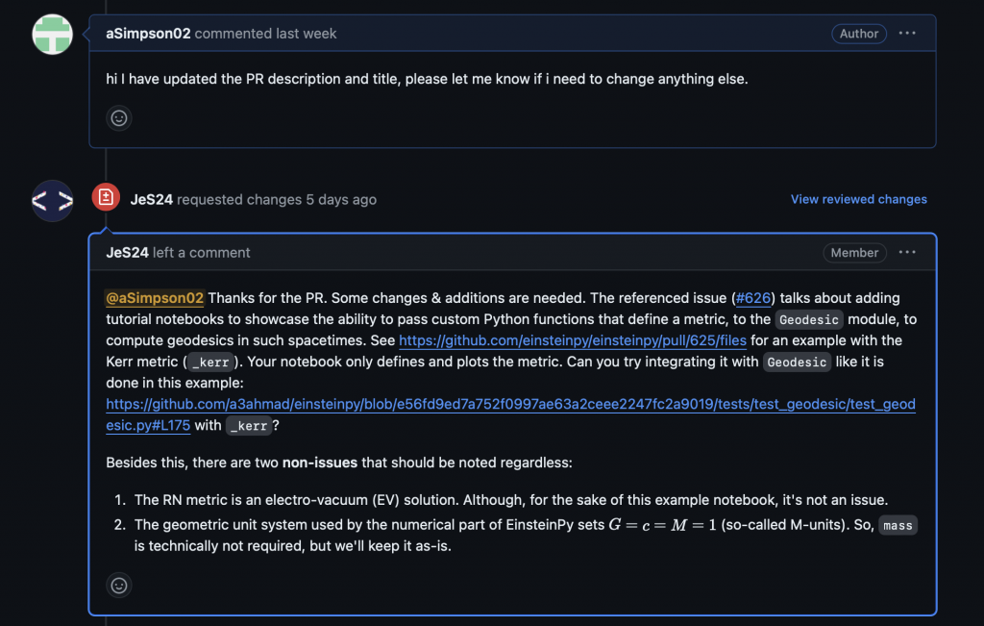Click the red requested-changes review icon
The width and height of the screenshot is (984, 626).
pos(106,197)
